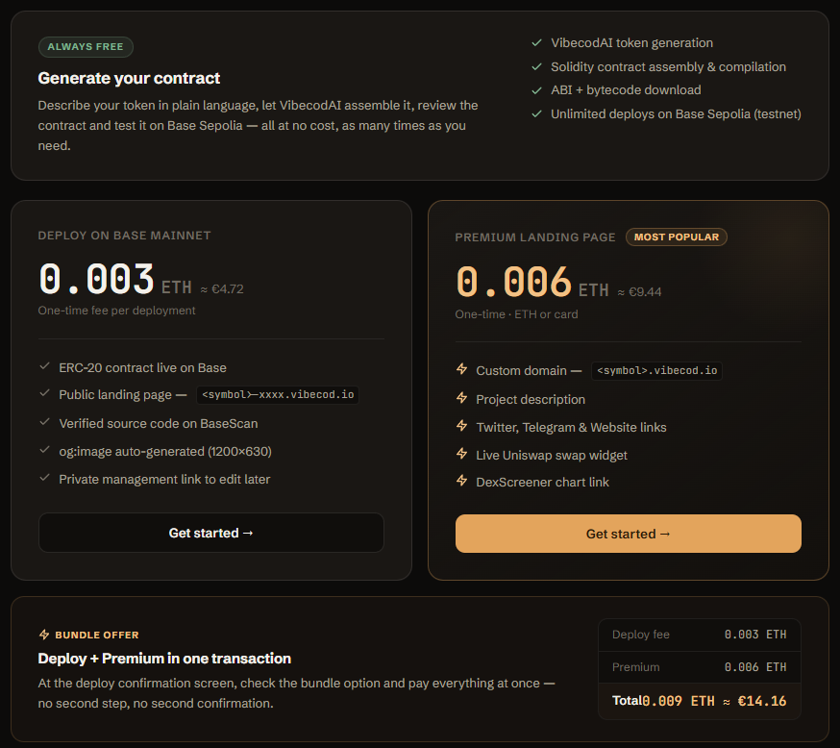Image resolution: width=840 pixels, height=748 pixels.
Task: Click the checkmark beside ABI + bytecode download
Action: click(536, 90)
